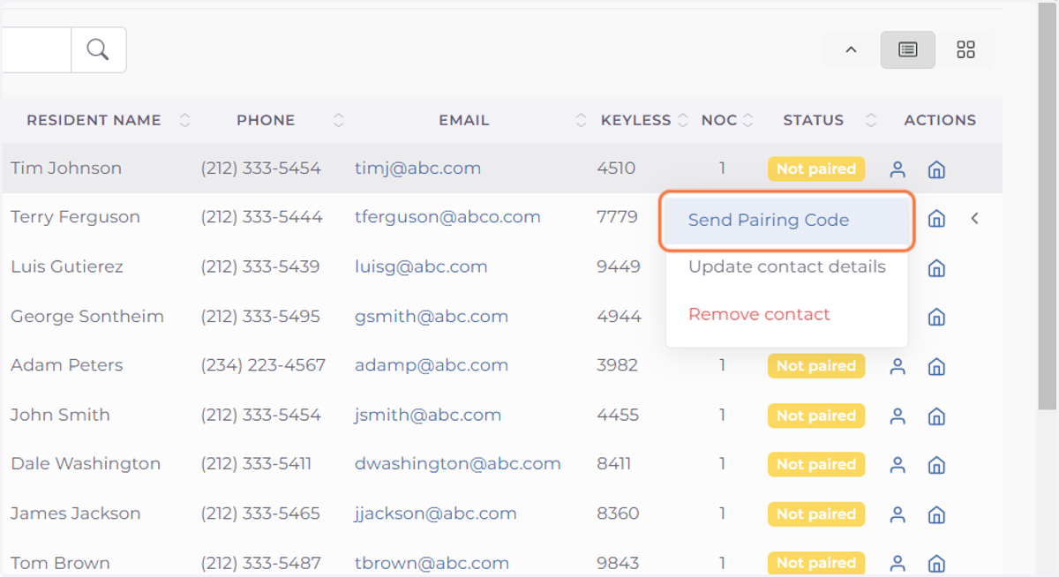Select resident name Luis Gutierez
1059x577 pixels.
click(67, 266)
